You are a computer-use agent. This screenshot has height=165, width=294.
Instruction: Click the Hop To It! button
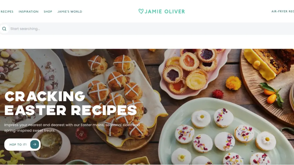click(22, 144)
